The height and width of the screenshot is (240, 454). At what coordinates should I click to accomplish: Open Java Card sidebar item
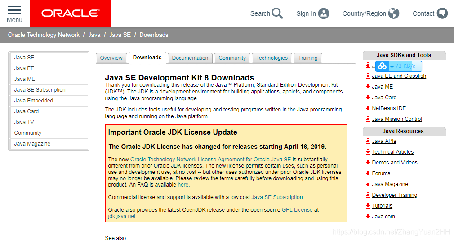pos(49,111)
